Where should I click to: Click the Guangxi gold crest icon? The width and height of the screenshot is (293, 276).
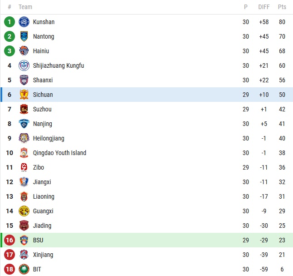pos(24,211)
